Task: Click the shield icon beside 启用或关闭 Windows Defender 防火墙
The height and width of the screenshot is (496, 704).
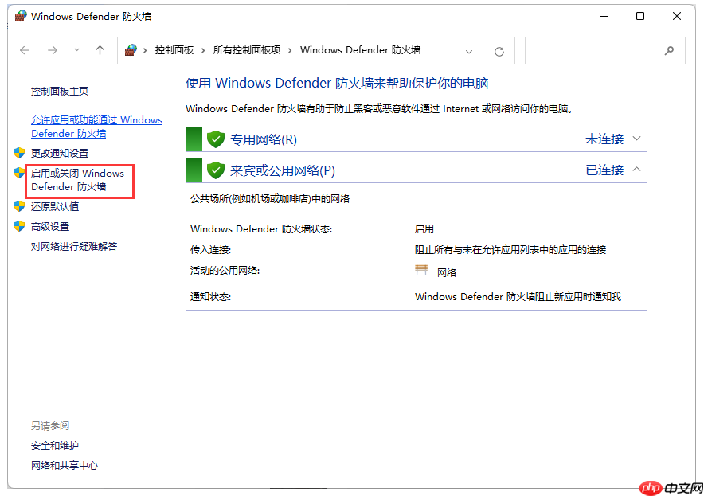Action: (19, 173)
